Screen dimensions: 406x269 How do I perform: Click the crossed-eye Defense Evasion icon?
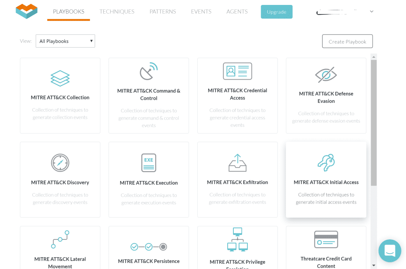326,75
